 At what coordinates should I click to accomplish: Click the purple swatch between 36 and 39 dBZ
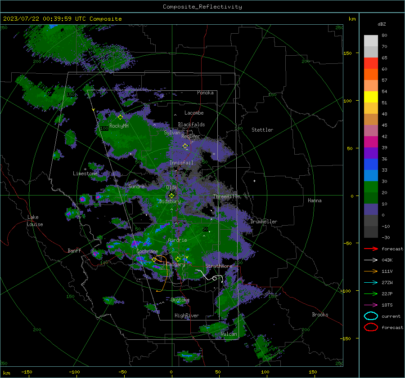[371, 153]
